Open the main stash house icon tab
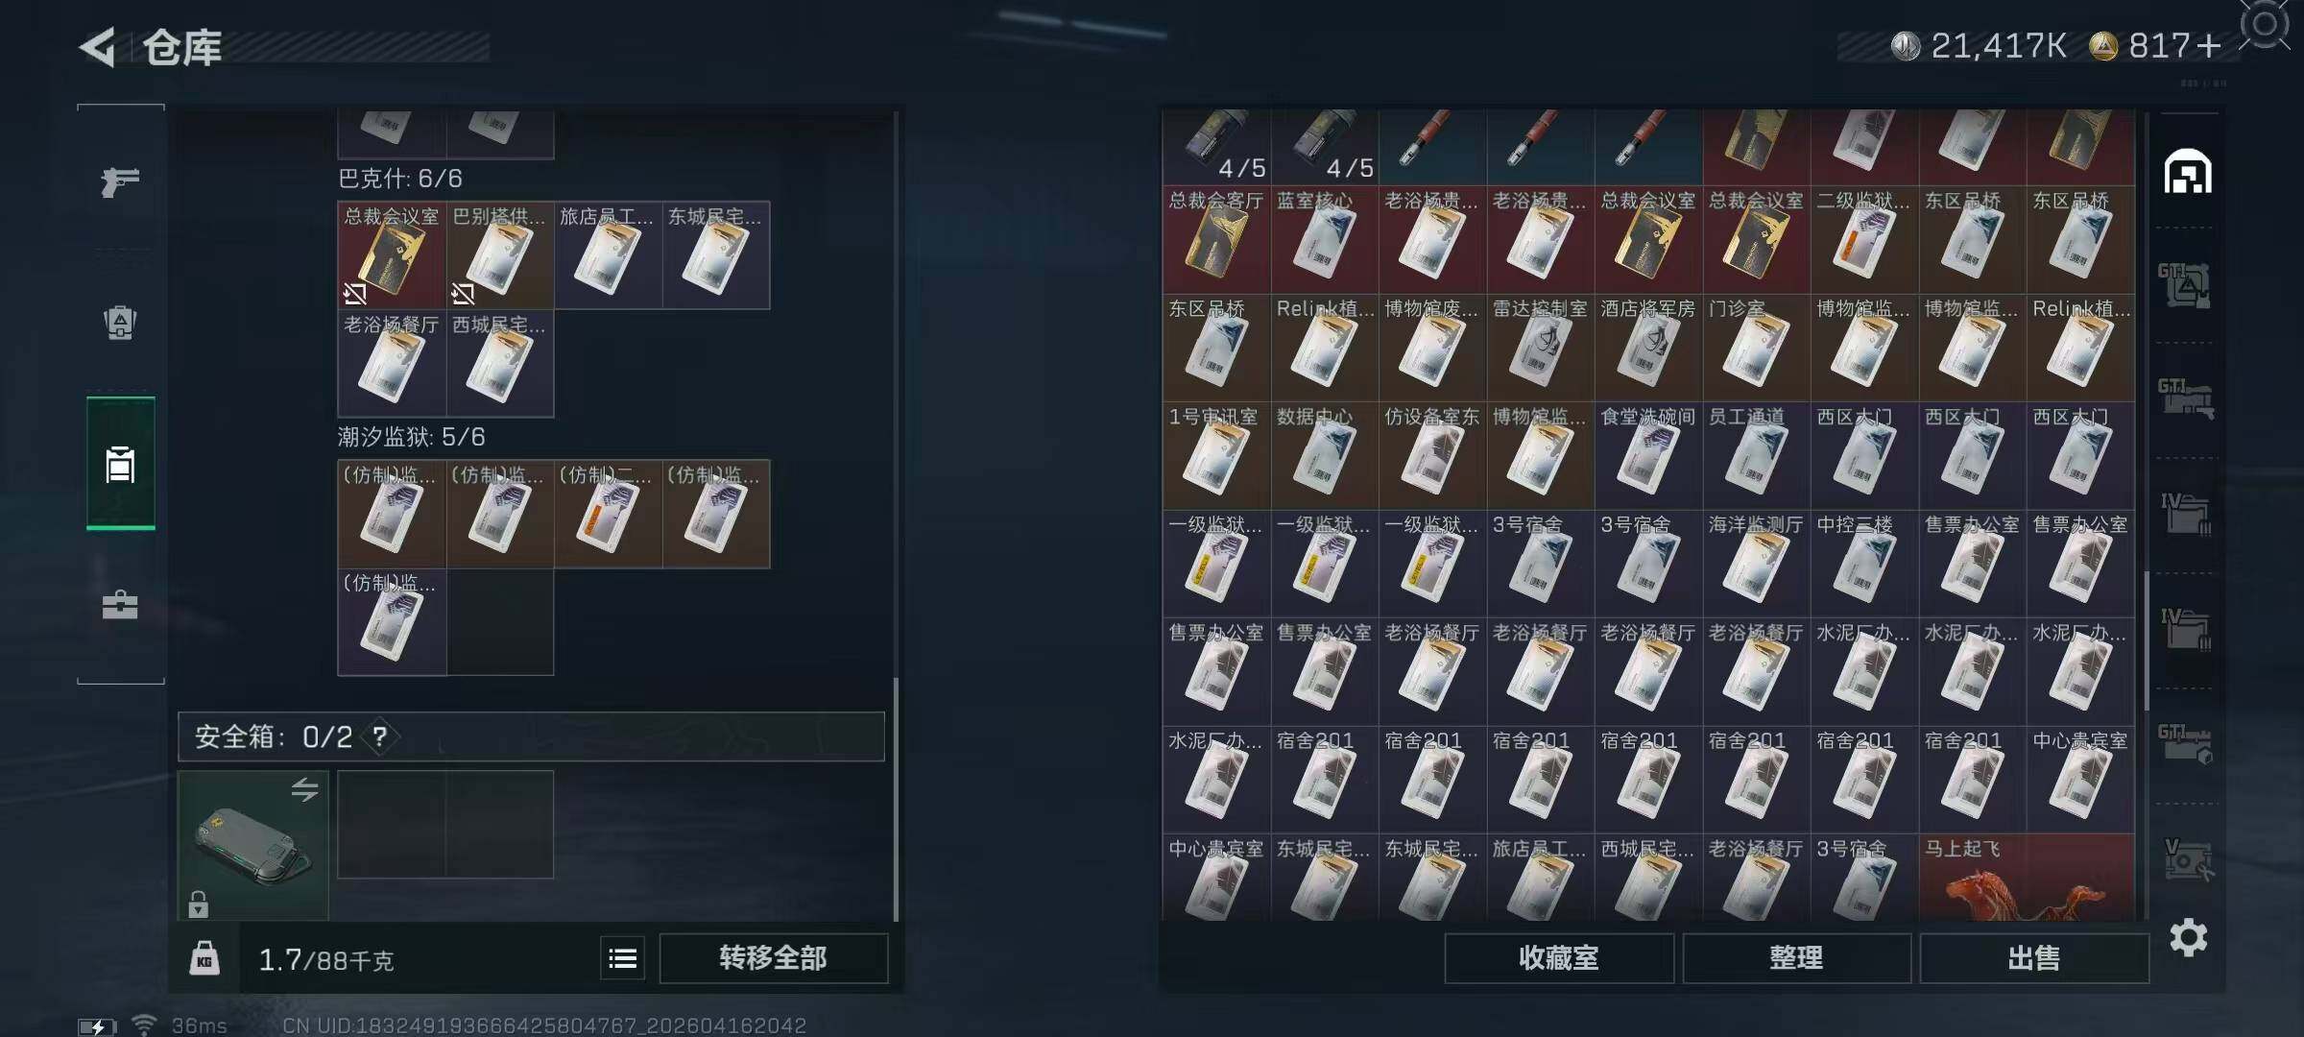This screenshot has width=2304, height=1037. point(2188,173)
